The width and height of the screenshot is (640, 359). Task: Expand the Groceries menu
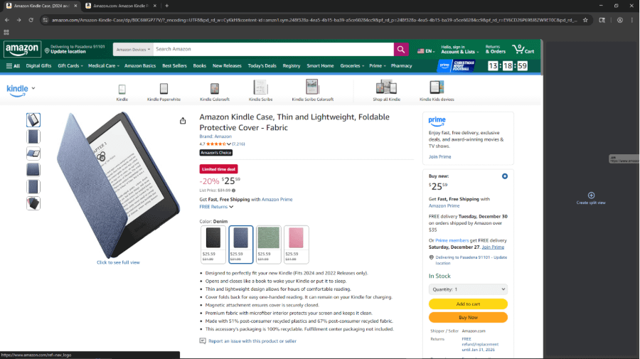click(352, 65)
